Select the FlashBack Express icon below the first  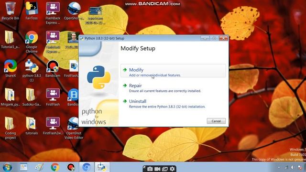(53, 42)
